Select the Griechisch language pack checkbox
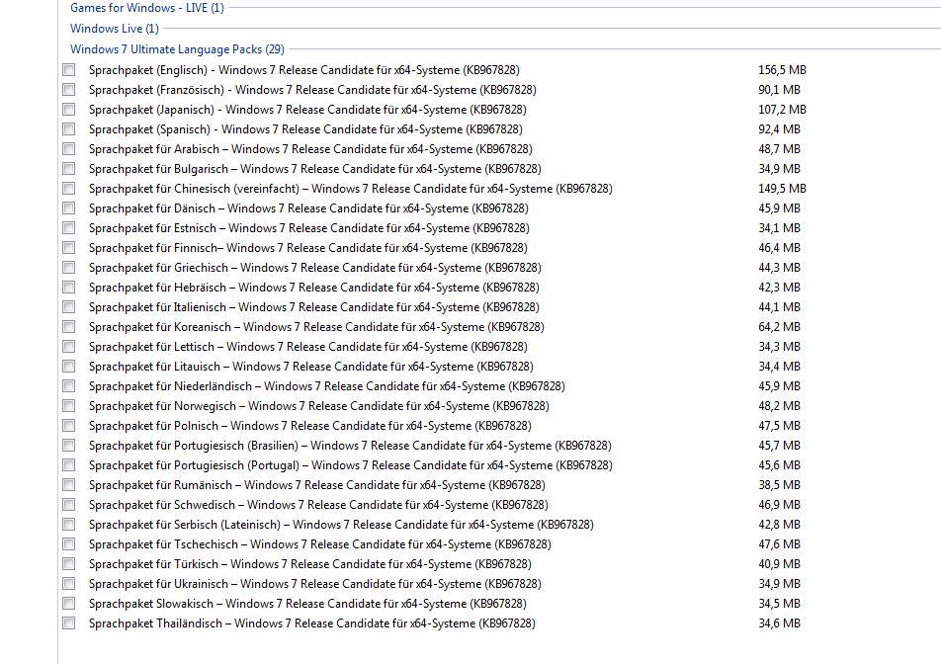This screenshot has height=664, width=941. click(x=69, y=268)
